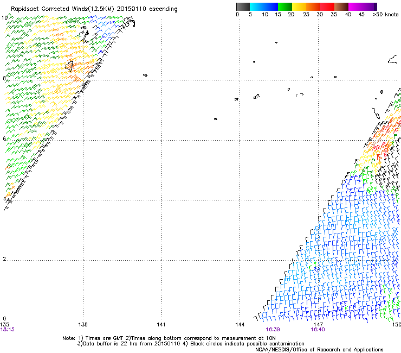Click the '2' latitude axis label
The image size is (401, 353).
tap(4, 259)
